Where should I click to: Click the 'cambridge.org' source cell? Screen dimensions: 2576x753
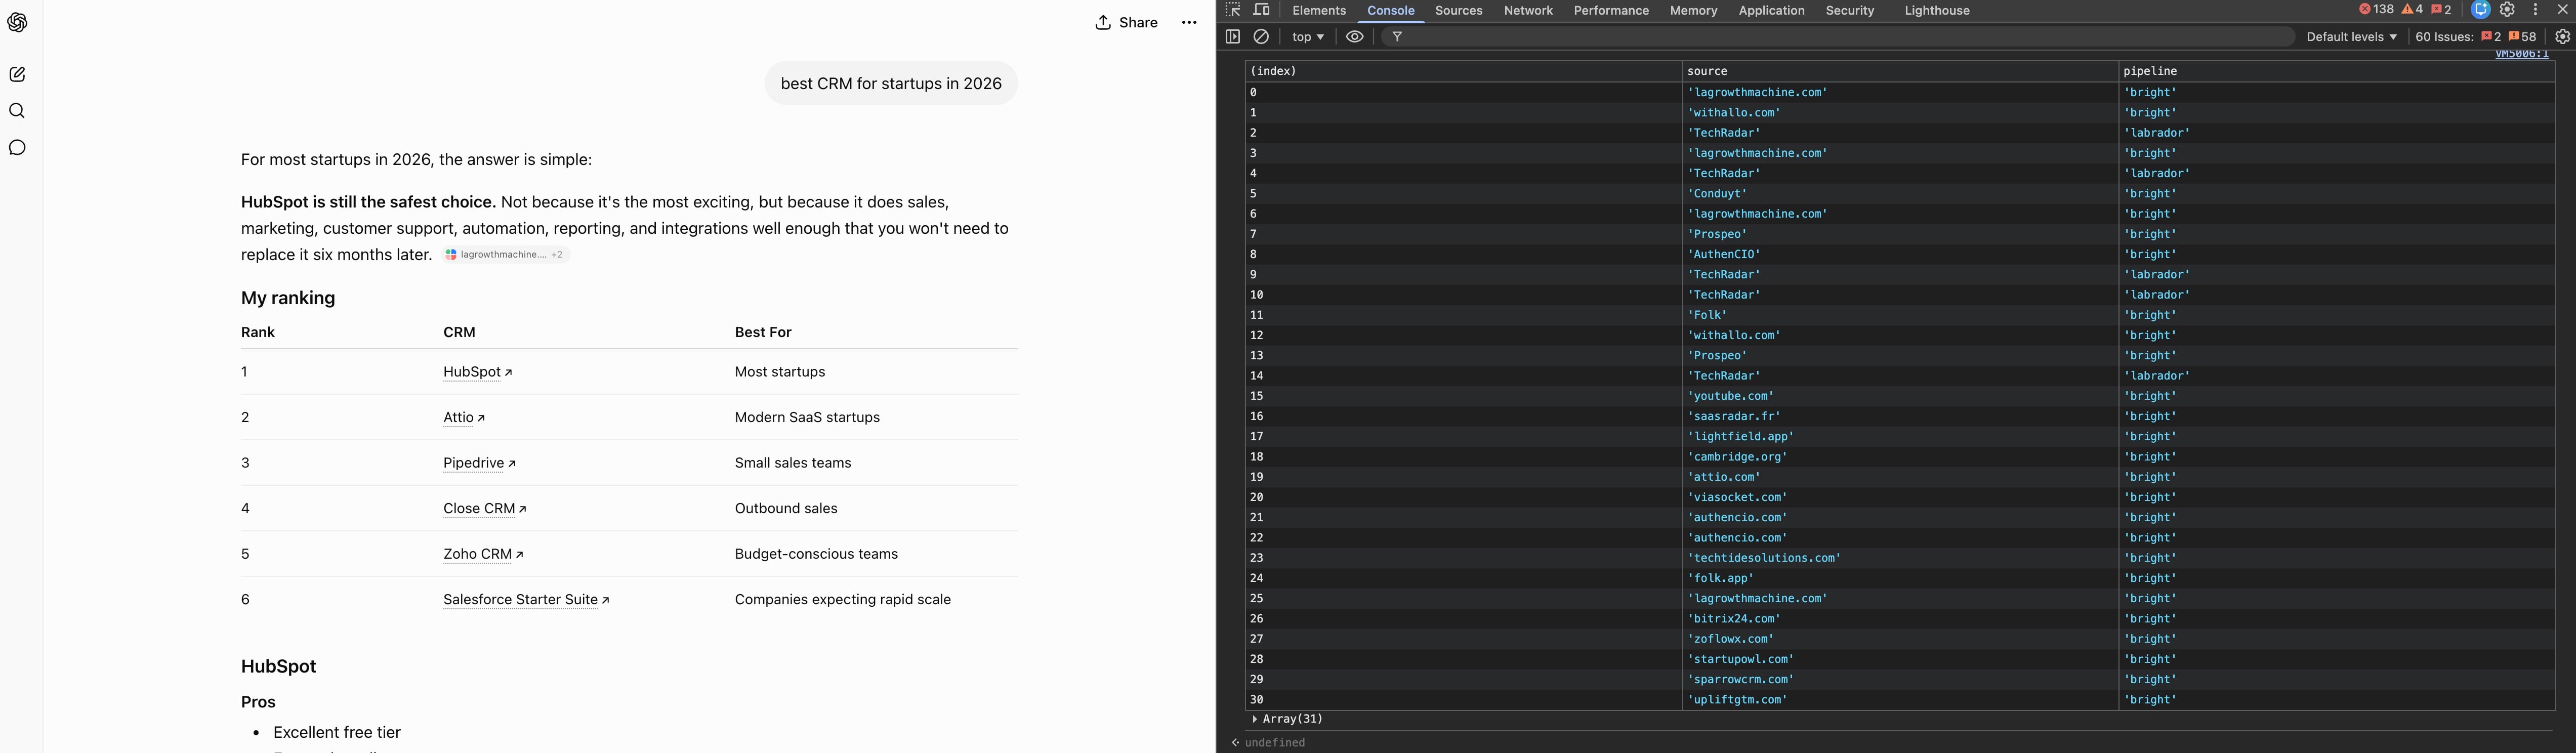(x=1900, y=456)
